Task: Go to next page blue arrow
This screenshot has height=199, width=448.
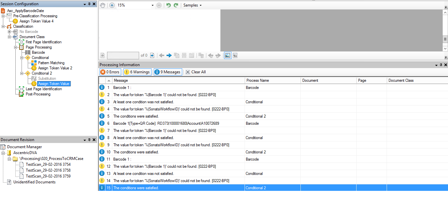Action: [x=169, y=55]
